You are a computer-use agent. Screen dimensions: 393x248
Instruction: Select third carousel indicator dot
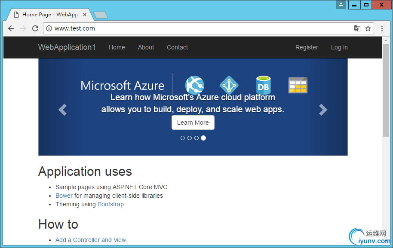[196, 138]
